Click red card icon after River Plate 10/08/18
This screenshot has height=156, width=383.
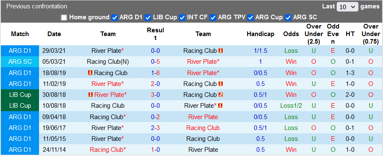click(220, 106)
